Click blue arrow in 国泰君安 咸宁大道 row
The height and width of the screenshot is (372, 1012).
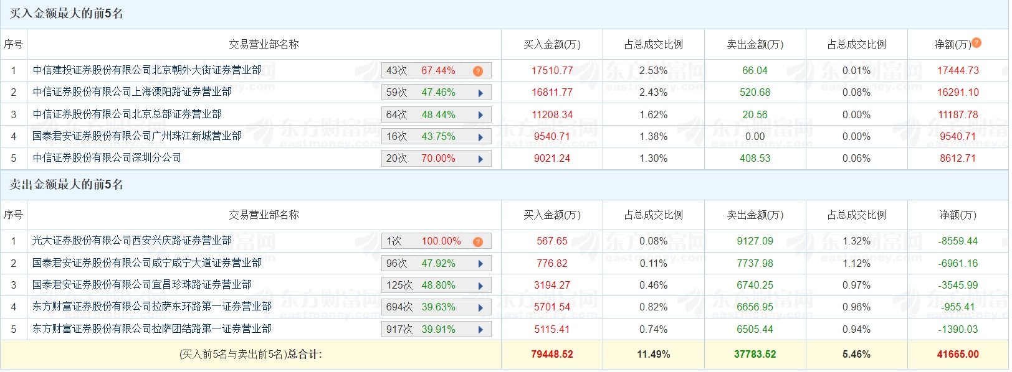[480, 264]
